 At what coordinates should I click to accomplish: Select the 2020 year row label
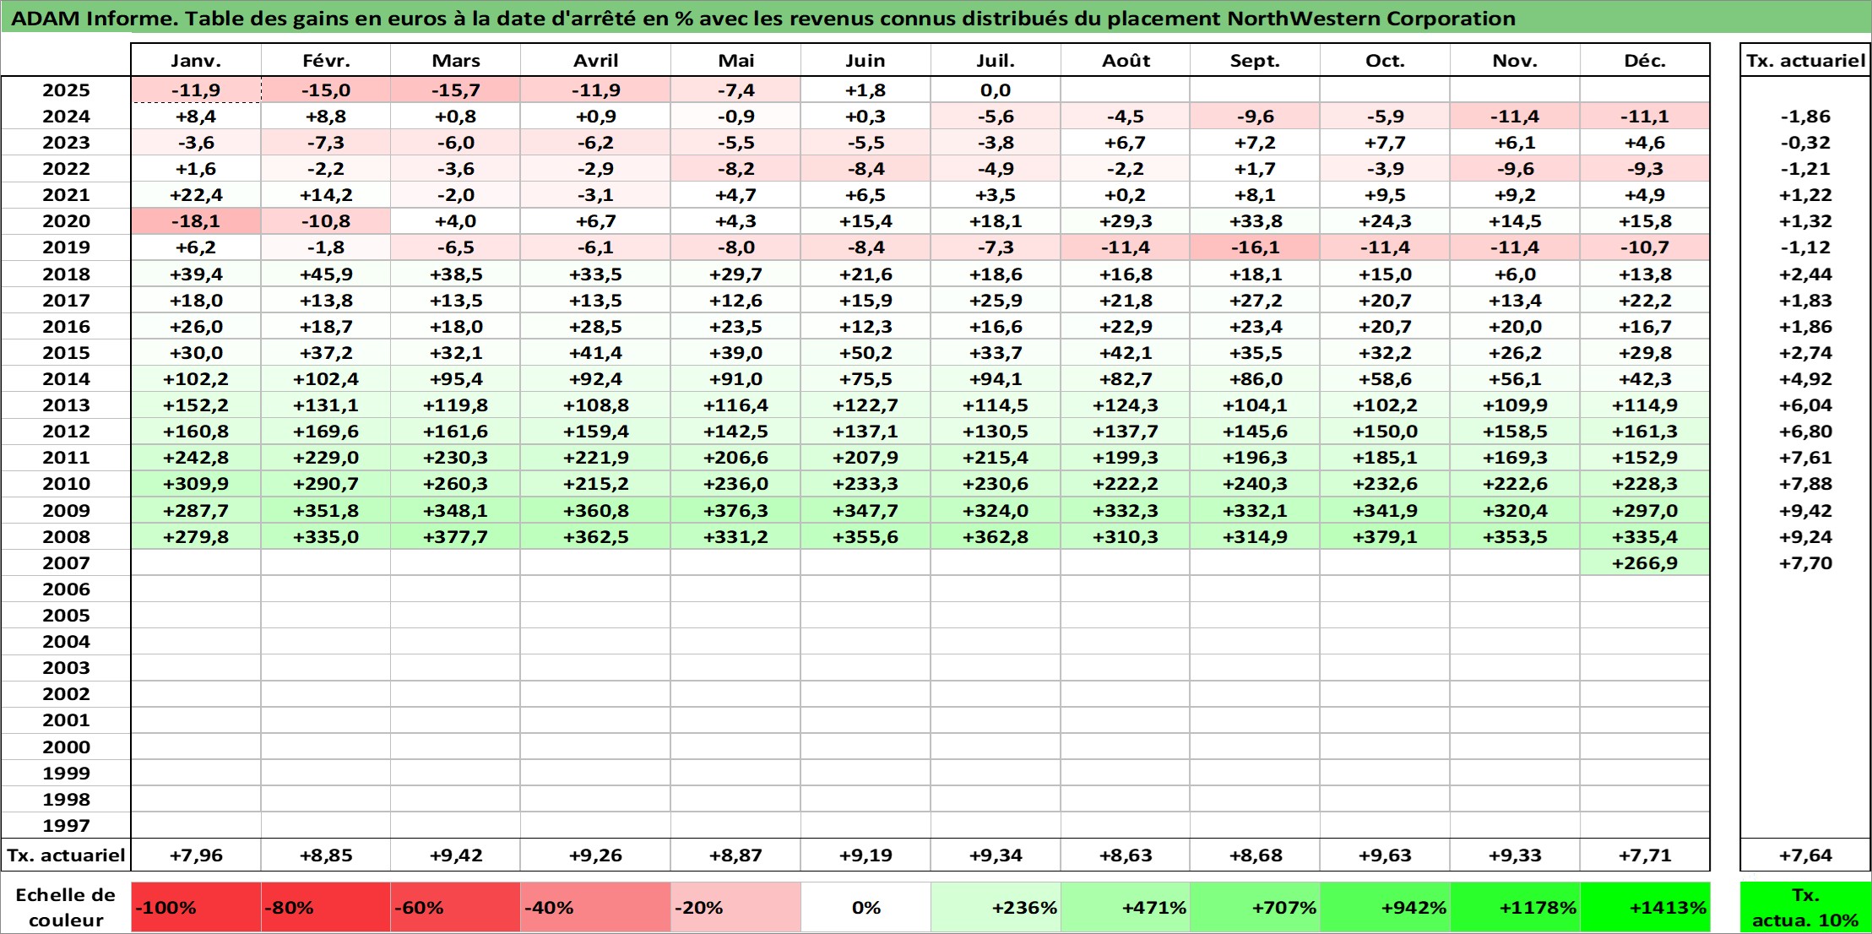pyautogui.click(x=66, y=221)
